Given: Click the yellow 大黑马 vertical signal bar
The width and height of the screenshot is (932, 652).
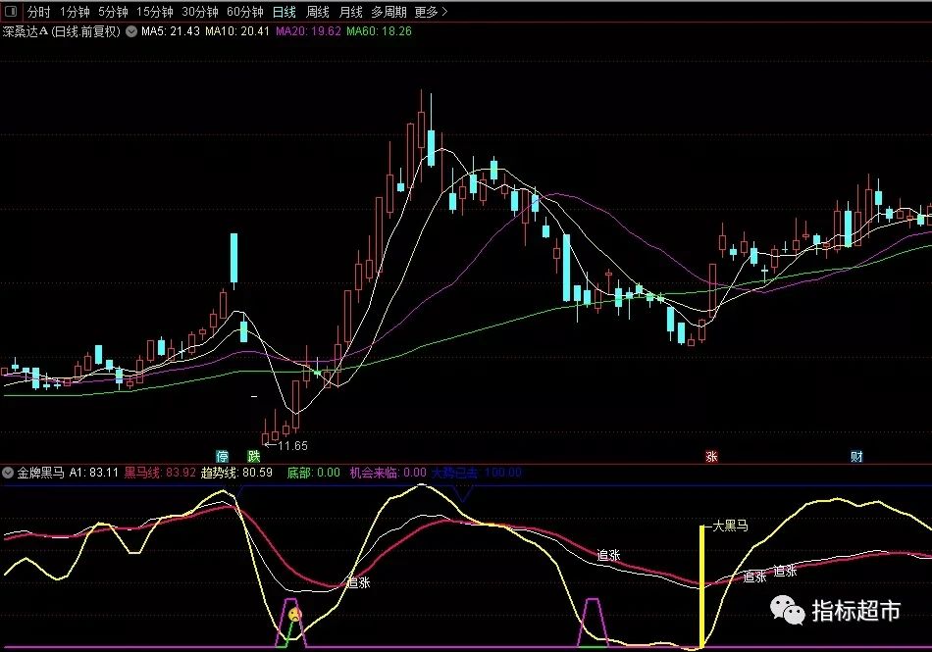Looking at the screenshot, I should [702, 586].
